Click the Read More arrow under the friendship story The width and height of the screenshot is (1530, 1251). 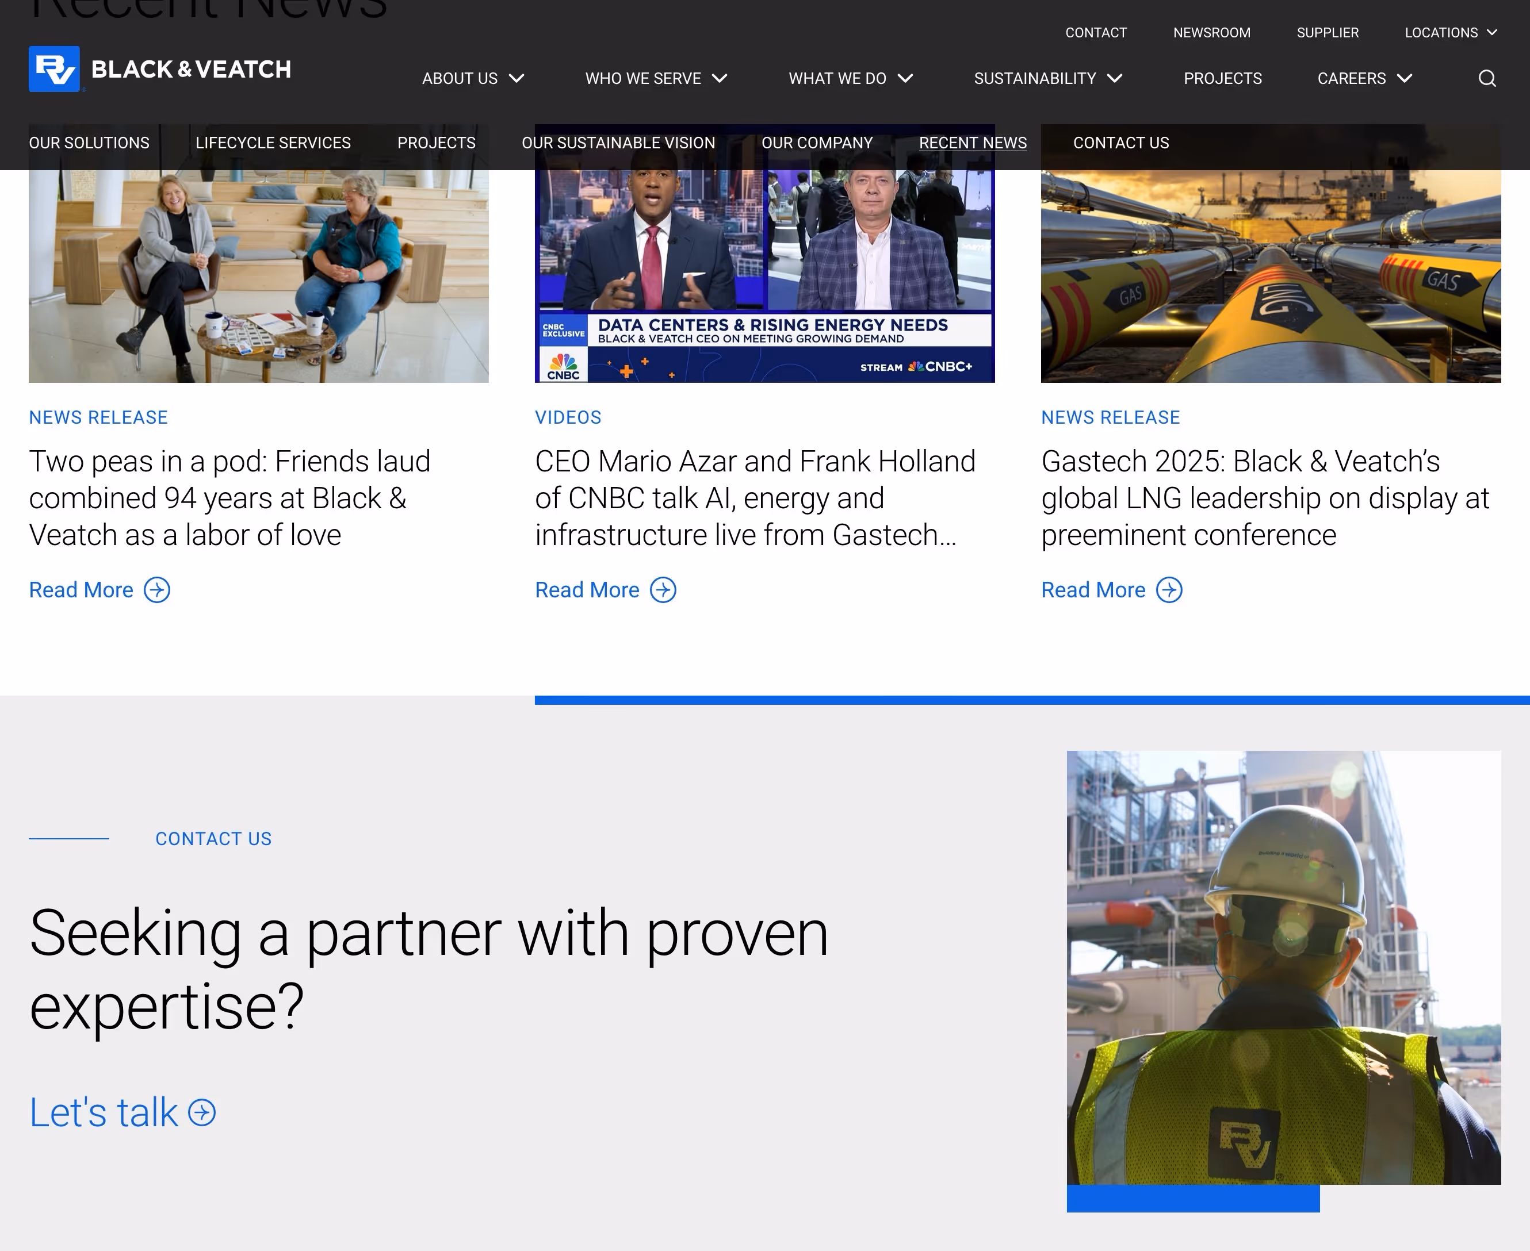pos(156,589)
